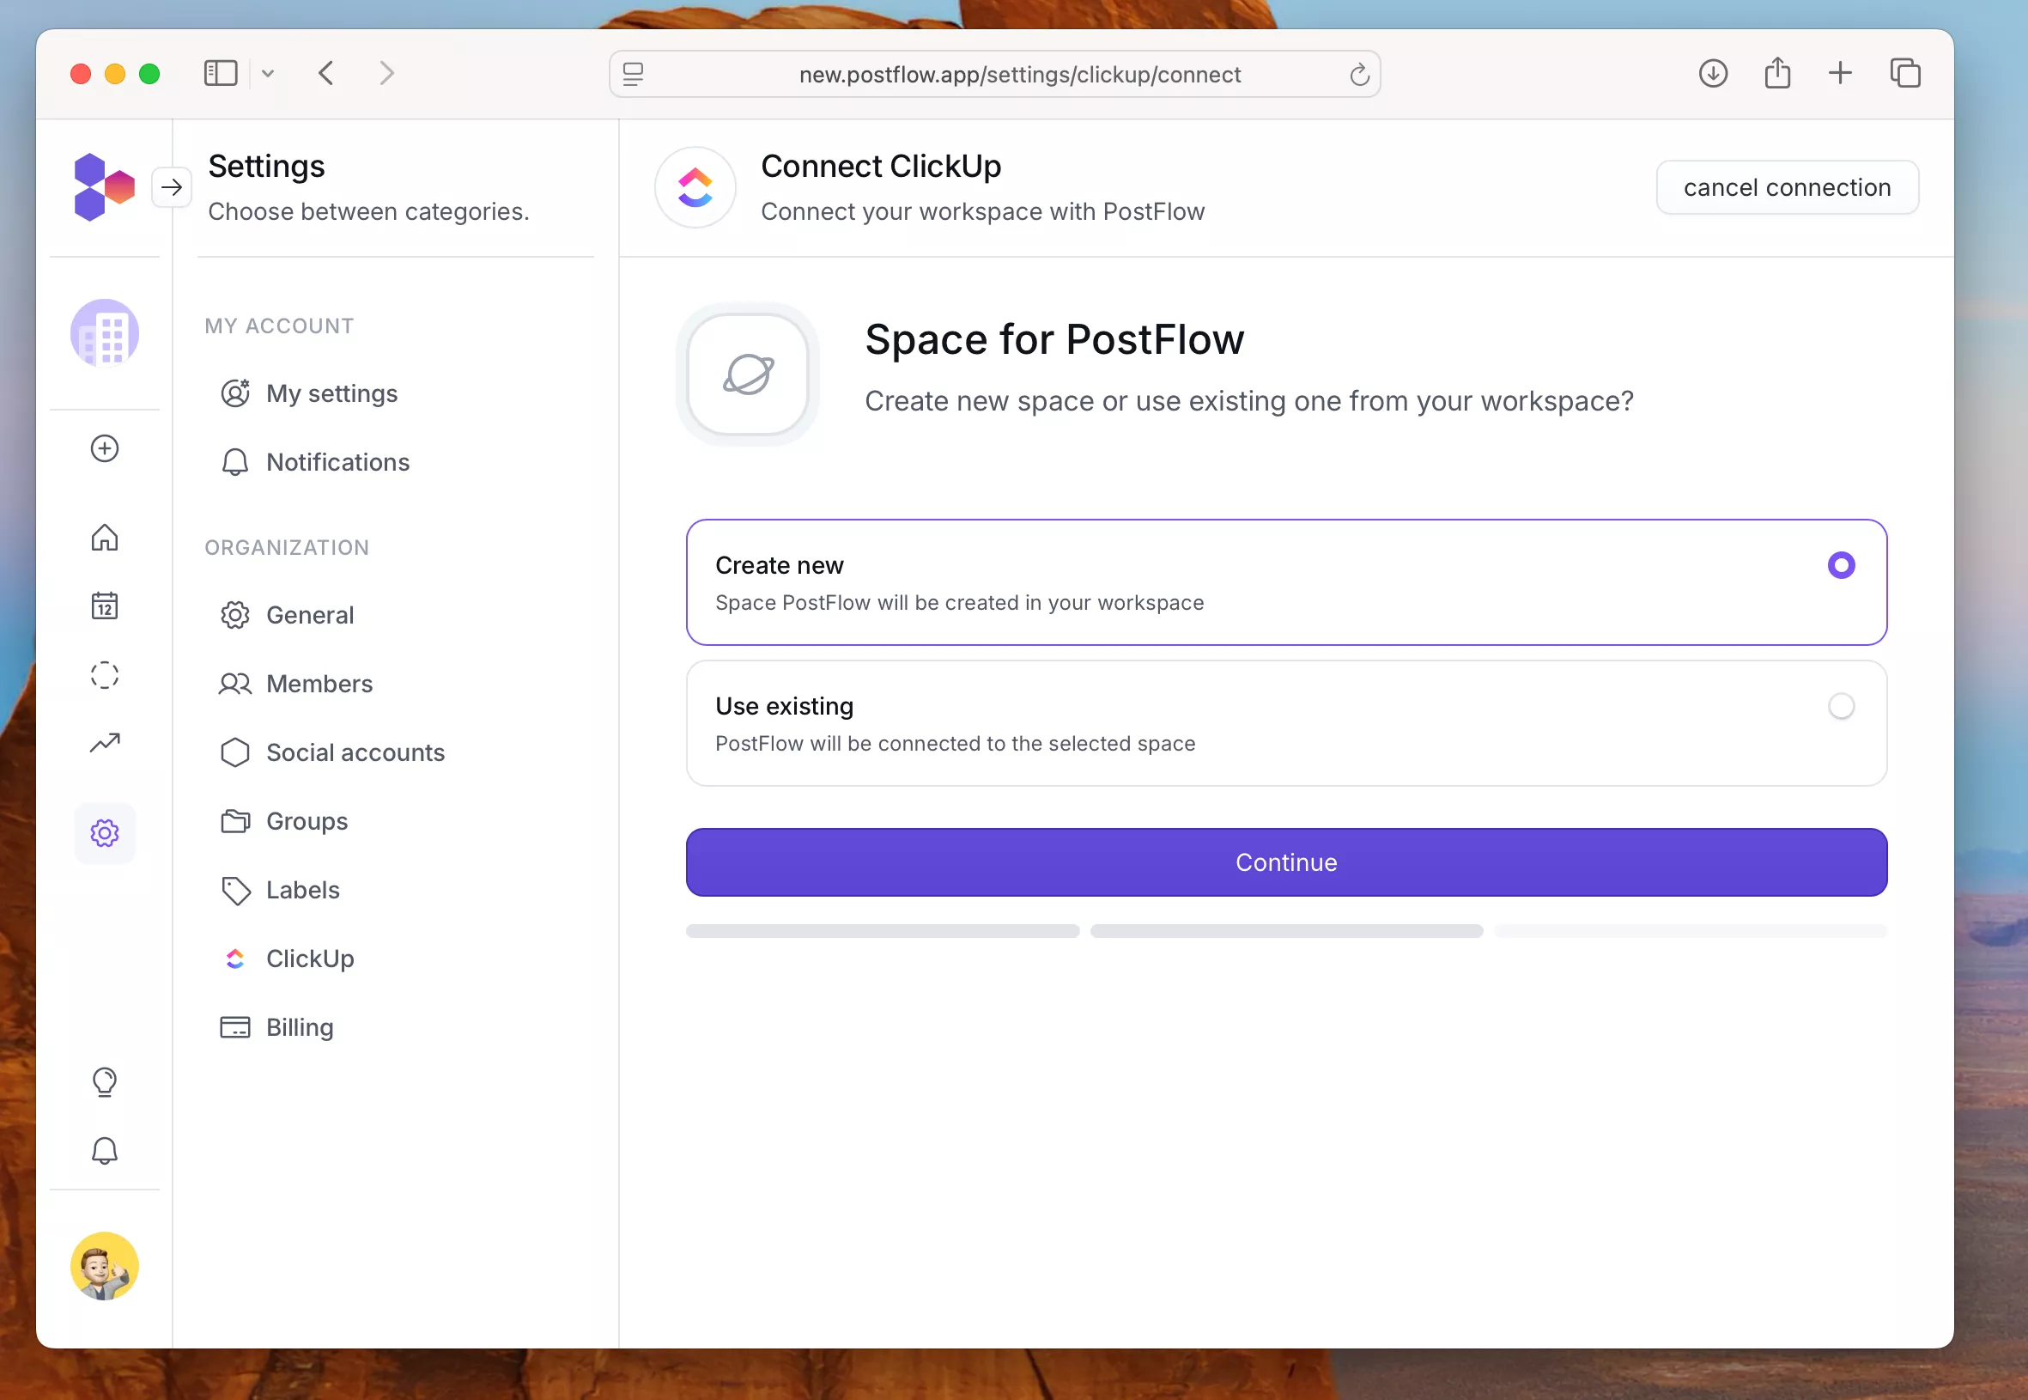The width and height of the screenshot is (2028, 1400).
Task: Open Labels settings page
Action: click(x=280, y=890)
